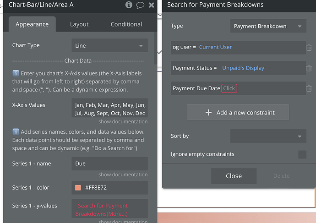Image resolution: width=316 pixels, height=223 pixels.
Task: Click the plus icon to add a constraint
Action: [208, 112]
